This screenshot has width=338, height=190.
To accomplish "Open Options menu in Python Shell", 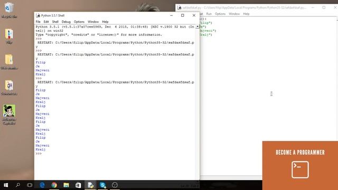I will point(79,22).
